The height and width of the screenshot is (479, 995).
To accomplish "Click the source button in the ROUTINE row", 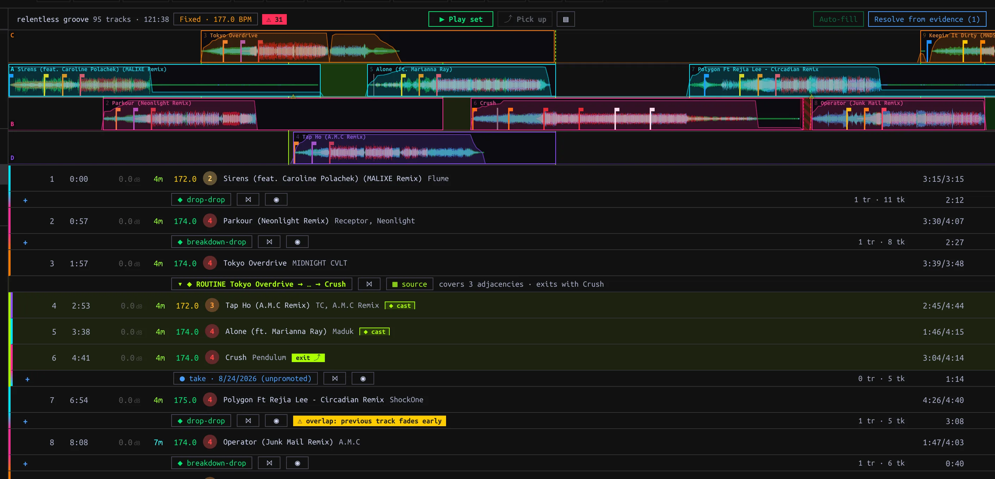I will (410, 284).
